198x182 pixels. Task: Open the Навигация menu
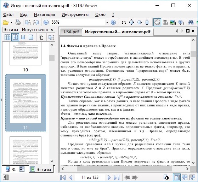44,14
